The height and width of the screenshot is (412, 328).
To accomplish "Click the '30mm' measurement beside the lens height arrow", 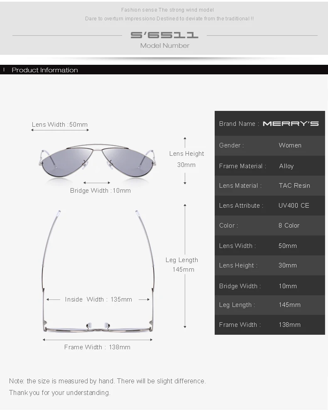I will coord(186,165).
